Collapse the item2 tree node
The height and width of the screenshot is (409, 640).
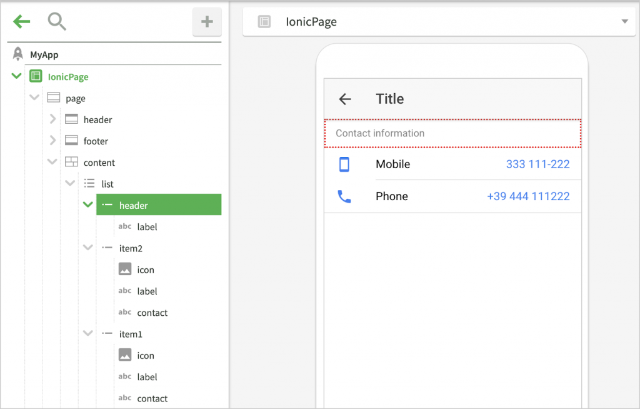pyautogui.click(x=87, y=248)
